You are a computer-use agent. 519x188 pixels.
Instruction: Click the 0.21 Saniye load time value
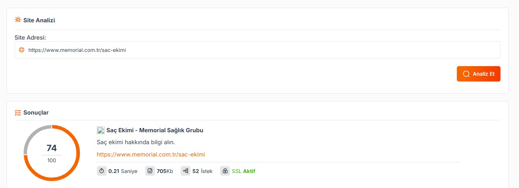pyautogui.click(x=123, y=171)
